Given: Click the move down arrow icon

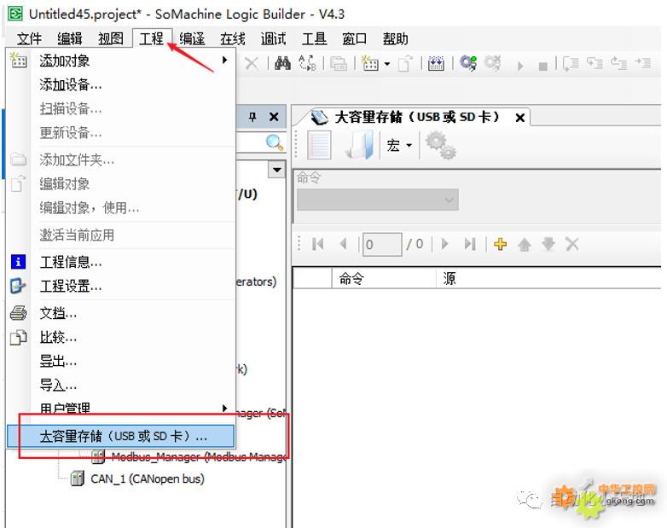Looking at the screenshot, I should point(548,244).
